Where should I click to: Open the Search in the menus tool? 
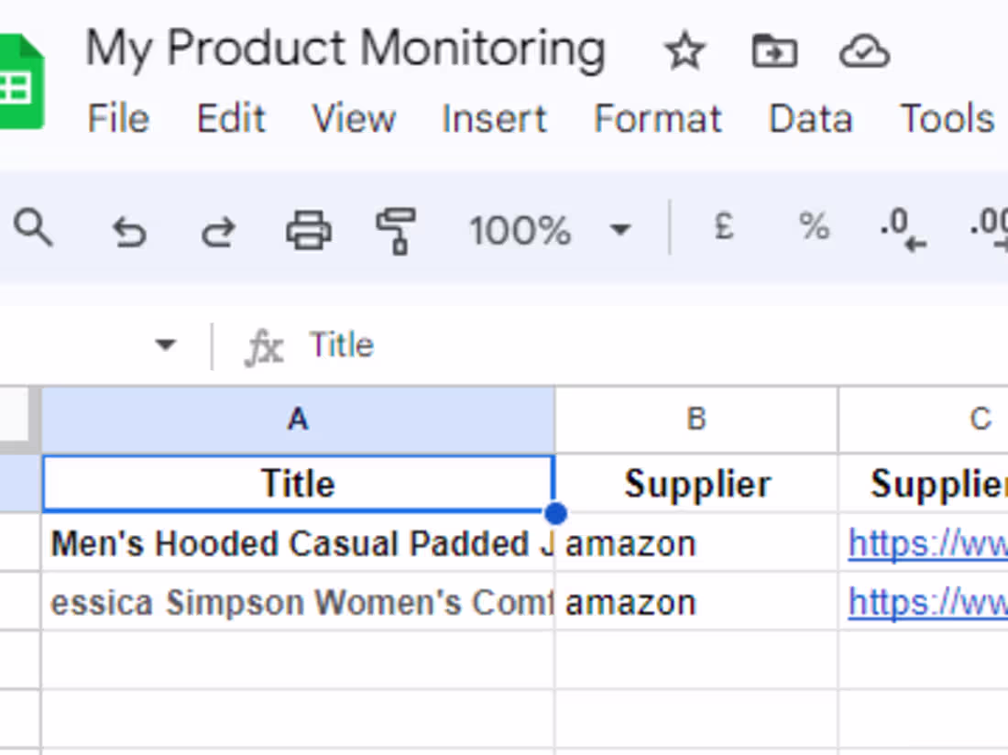pos(34,230)
